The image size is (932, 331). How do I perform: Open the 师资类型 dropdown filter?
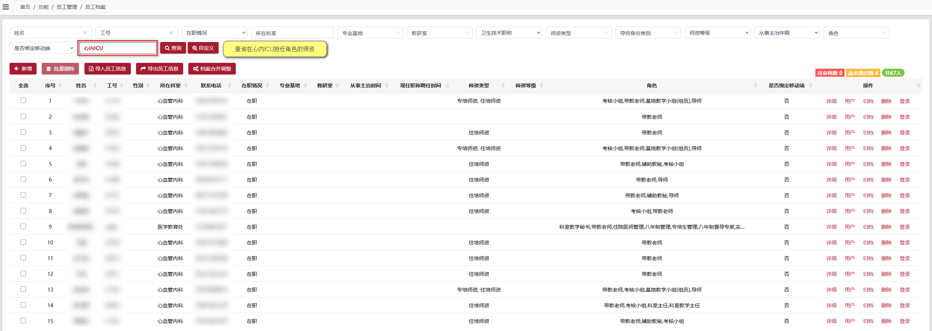[579, 33]
